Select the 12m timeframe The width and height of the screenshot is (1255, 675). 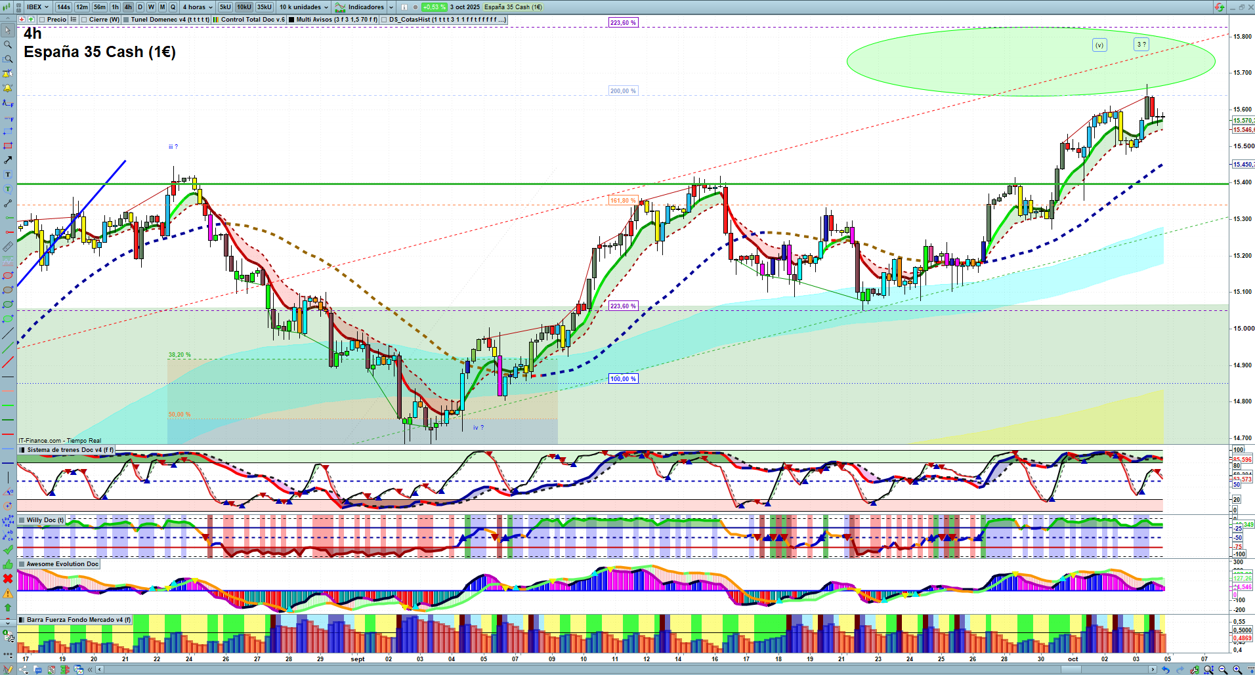[81, 7]
